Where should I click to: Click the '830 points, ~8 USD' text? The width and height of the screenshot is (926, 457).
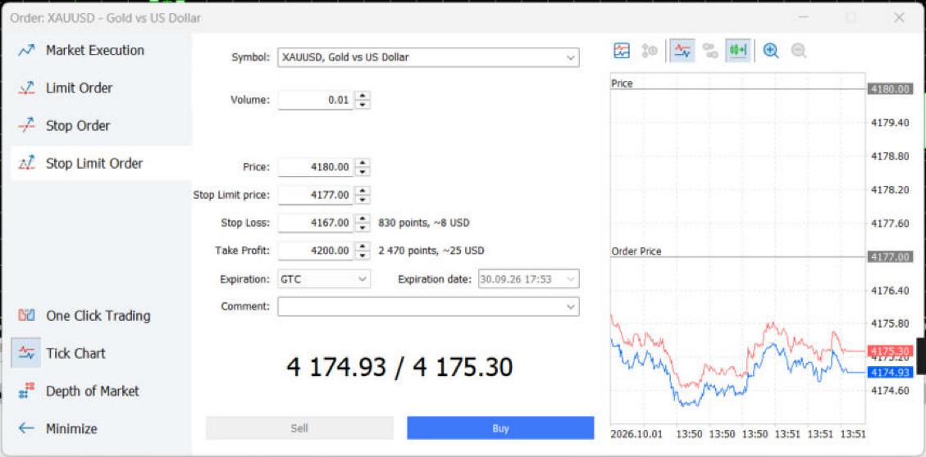[x=424, y=223]
